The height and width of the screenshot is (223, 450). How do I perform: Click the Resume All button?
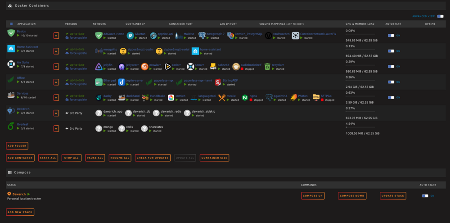(x=120, y=158)
